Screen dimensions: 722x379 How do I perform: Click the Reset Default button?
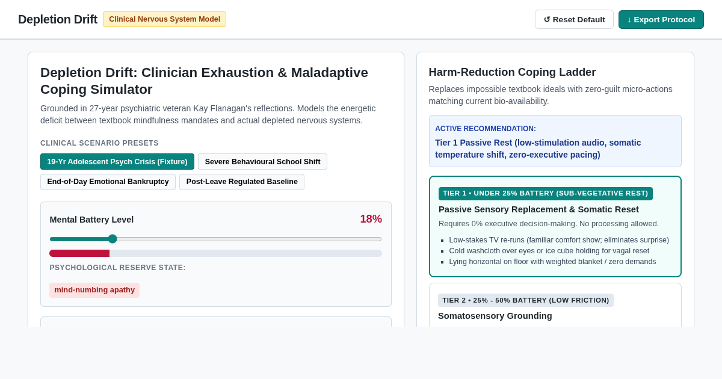pos(574,19)
